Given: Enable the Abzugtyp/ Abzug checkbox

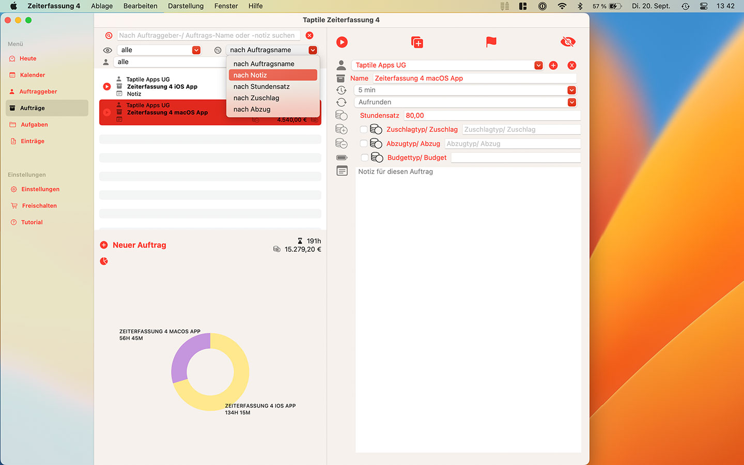Looking at the screenshot, I should coord(364,144).
